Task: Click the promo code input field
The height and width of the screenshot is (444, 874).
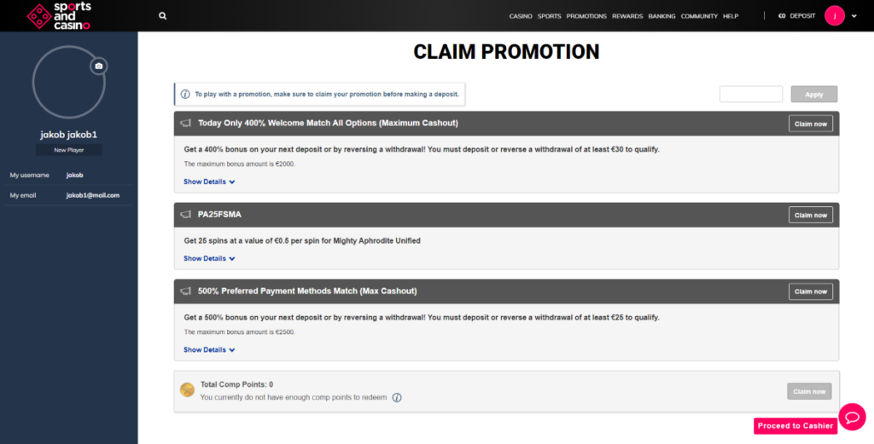Action: click(751, 94)
